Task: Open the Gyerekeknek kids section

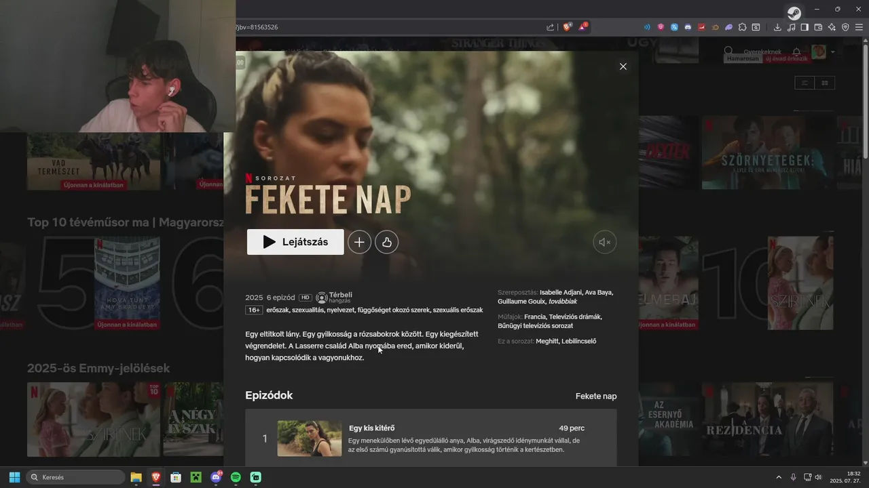Action: (762, 52)
